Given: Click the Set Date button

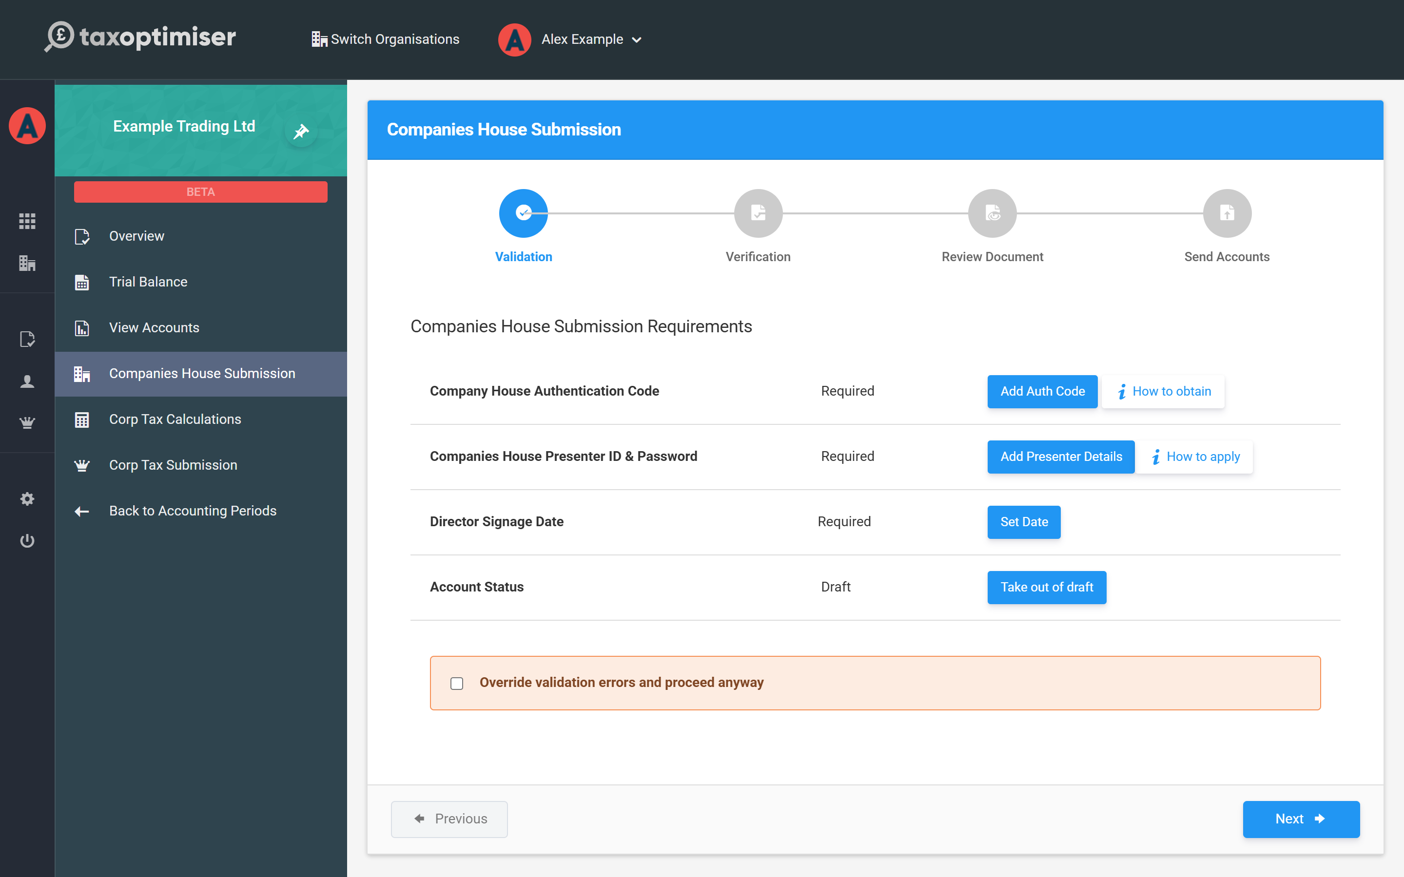Looking at the screenshot, I should click(x=1024, y=522).
